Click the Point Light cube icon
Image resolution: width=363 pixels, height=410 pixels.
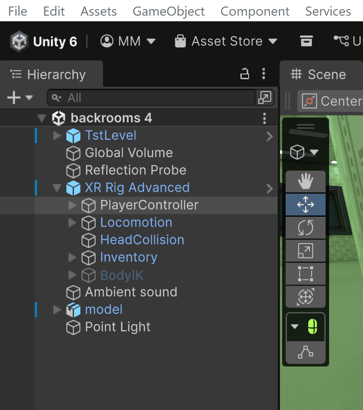click(x=73, y=327)
